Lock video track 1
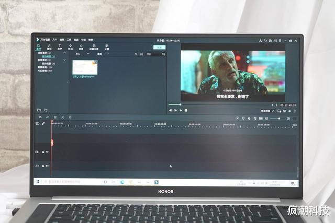 (43, 152)
